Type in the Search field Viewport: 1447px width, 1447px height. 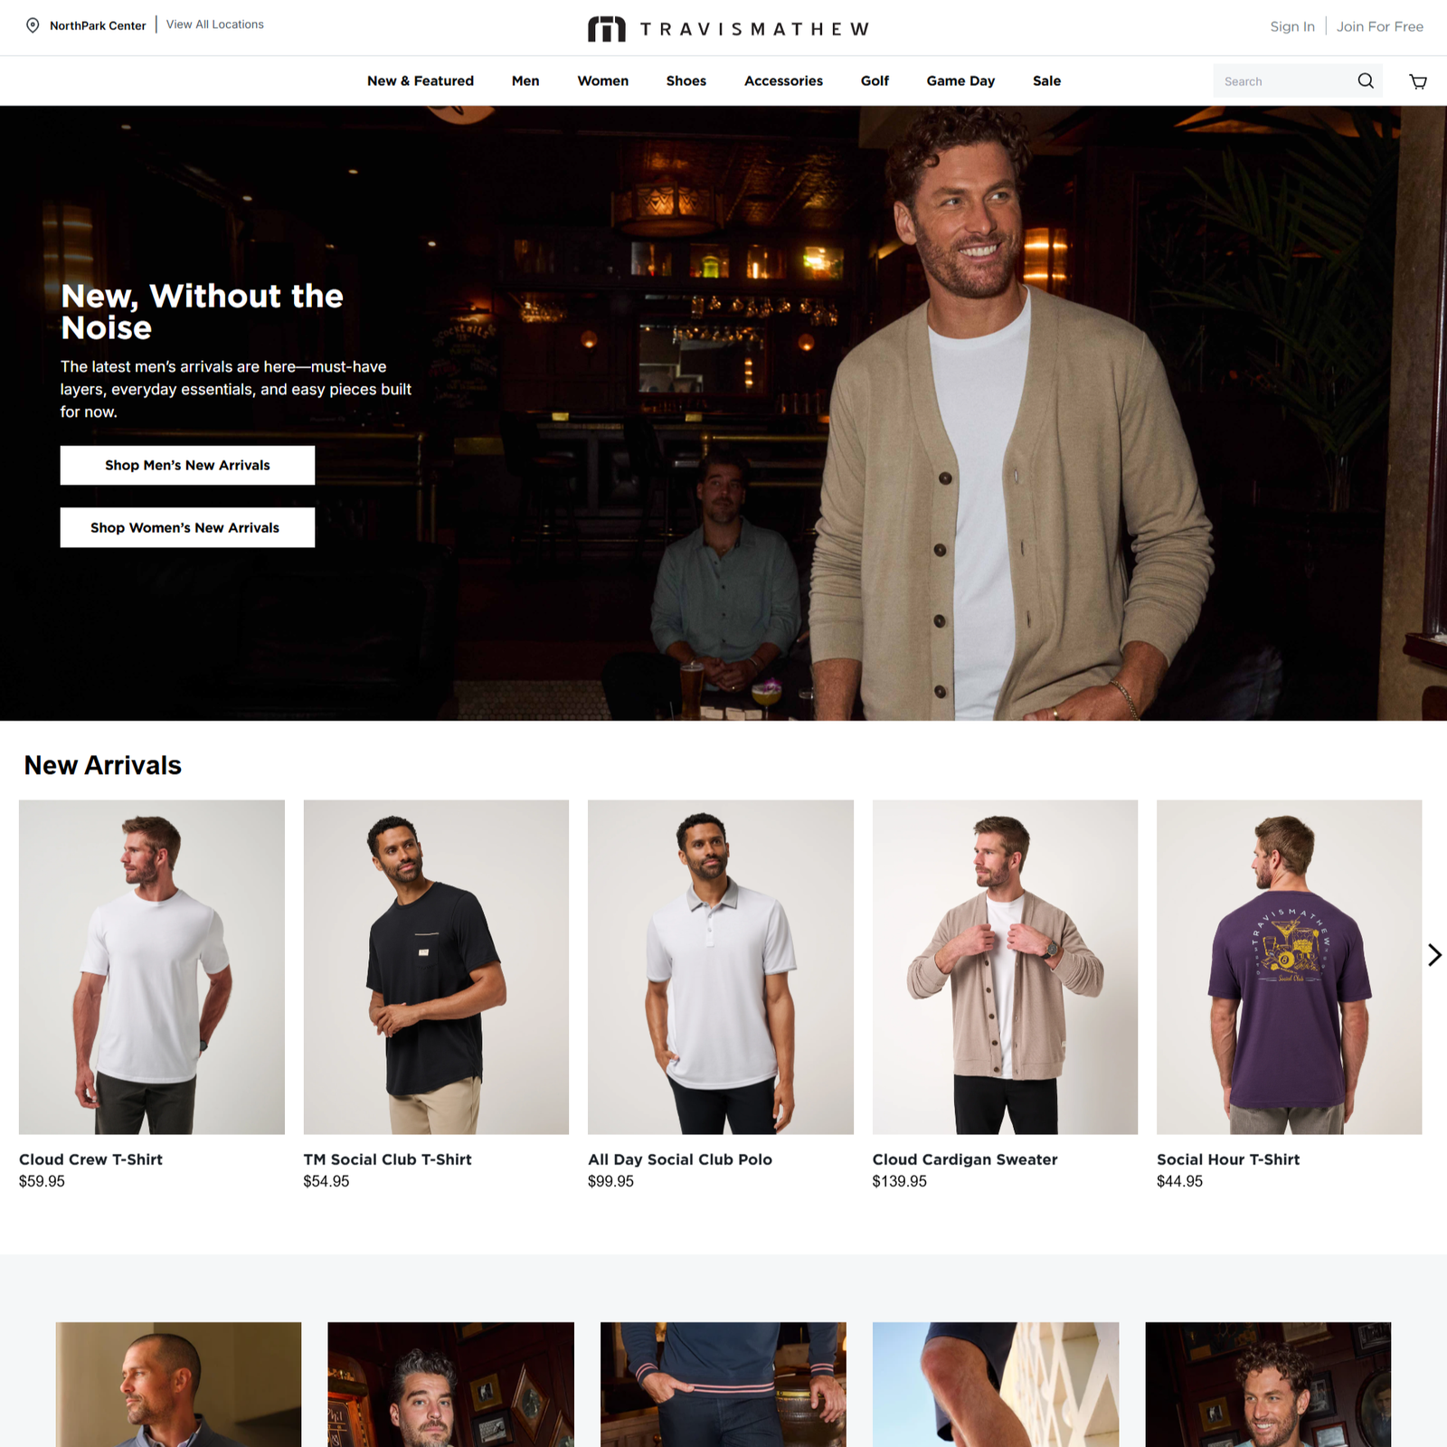point(1282,81)
